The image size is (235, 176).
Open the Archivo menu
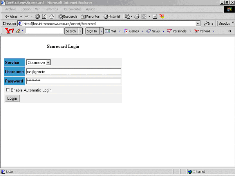point(11,9)
